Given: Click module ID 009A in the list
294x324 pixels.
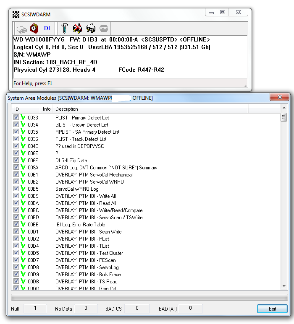Looking at the screenshot, I should point(33,168).
